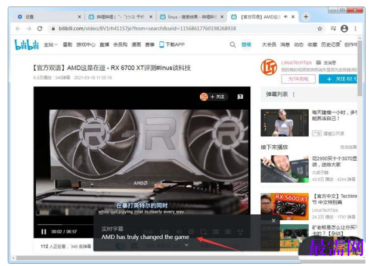Image resolution: width=375 pixels, height=266 pixels.
Task: Open the 大胡子哥 uploader link
Action: tap(320, 173)
